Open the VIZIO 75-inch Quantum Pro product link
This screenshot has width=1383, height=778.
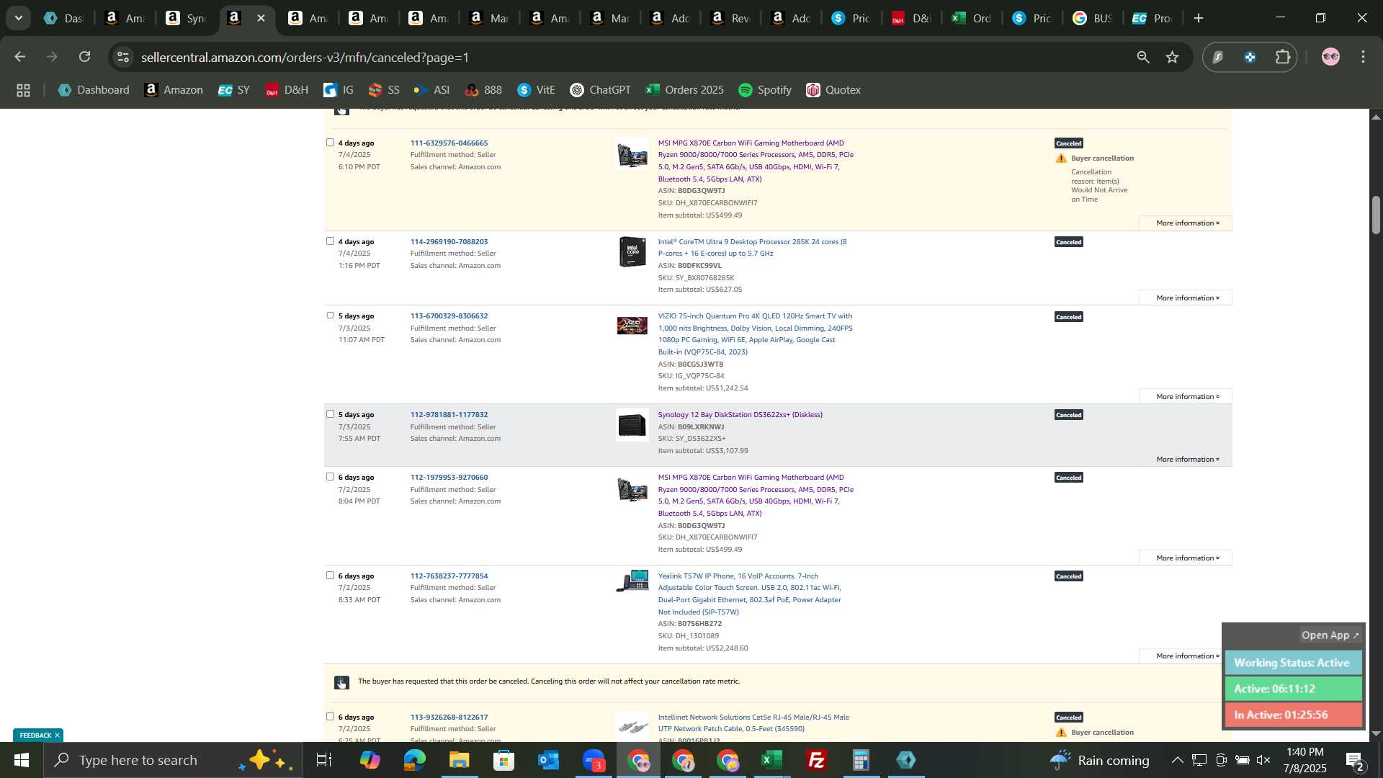tap(755, 334)
